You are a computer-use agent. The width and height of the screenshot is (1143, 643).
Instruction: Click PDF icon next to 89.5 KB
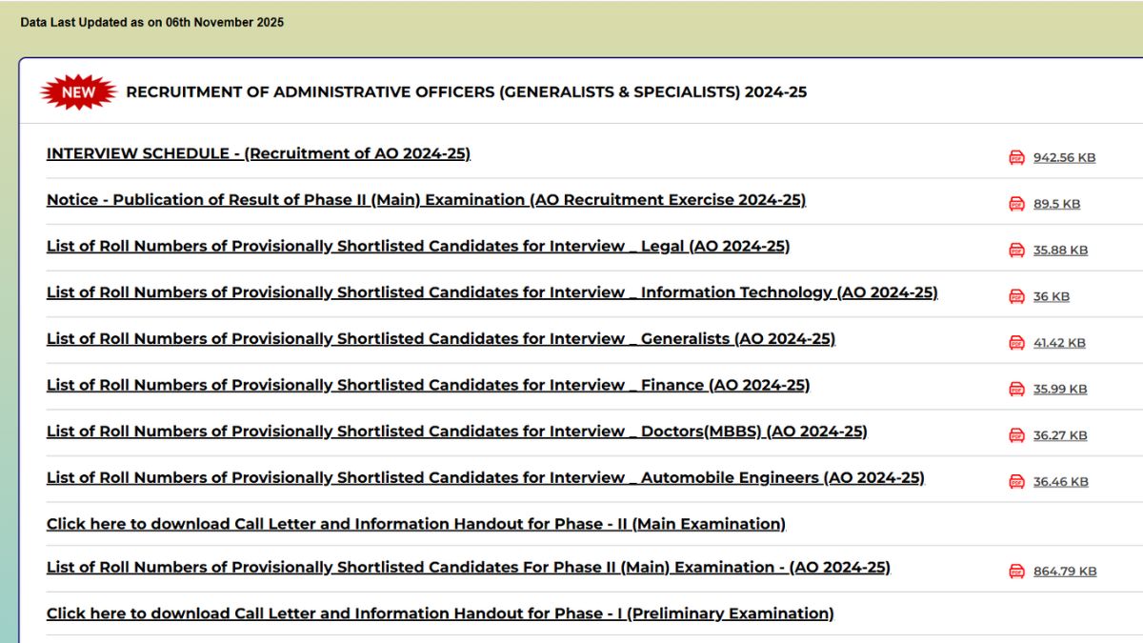[1016, 204]
